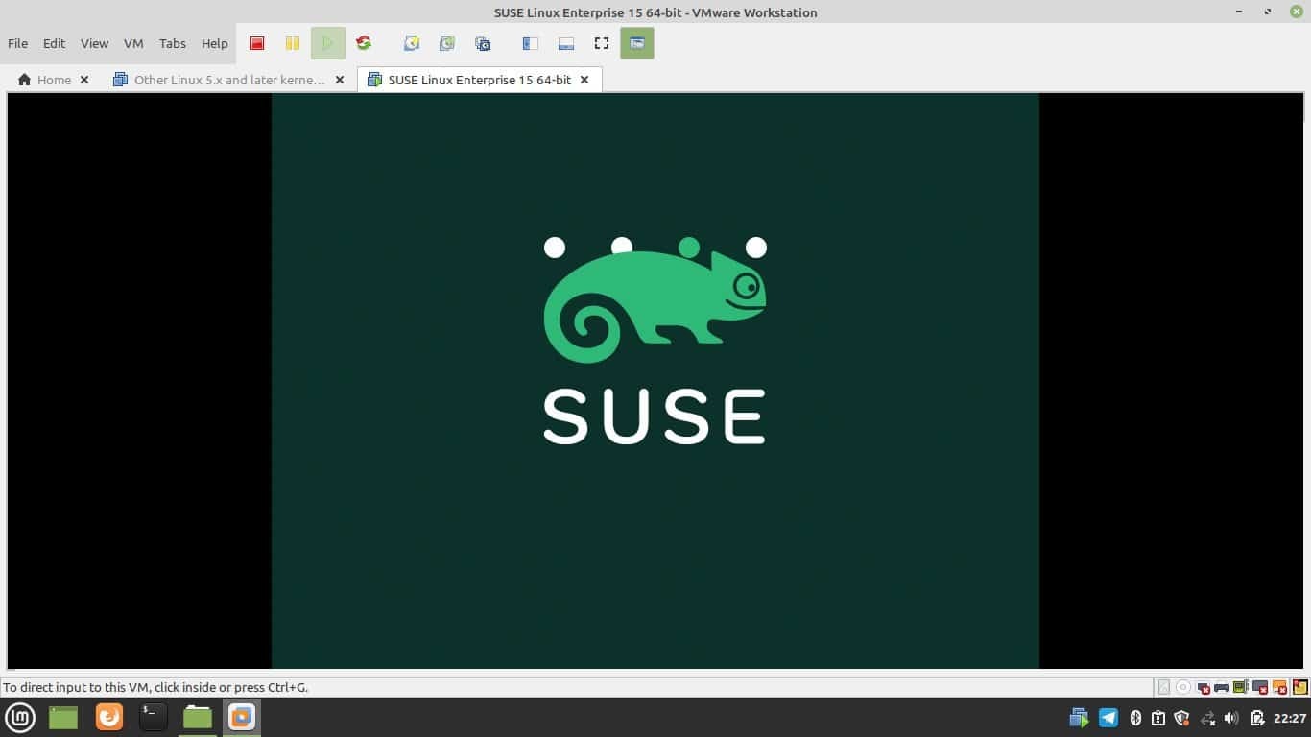1311x737 pixels.
Task: Open the Bluetooth tray icon
Action: pyautogui.click(x=1135, y=718)
